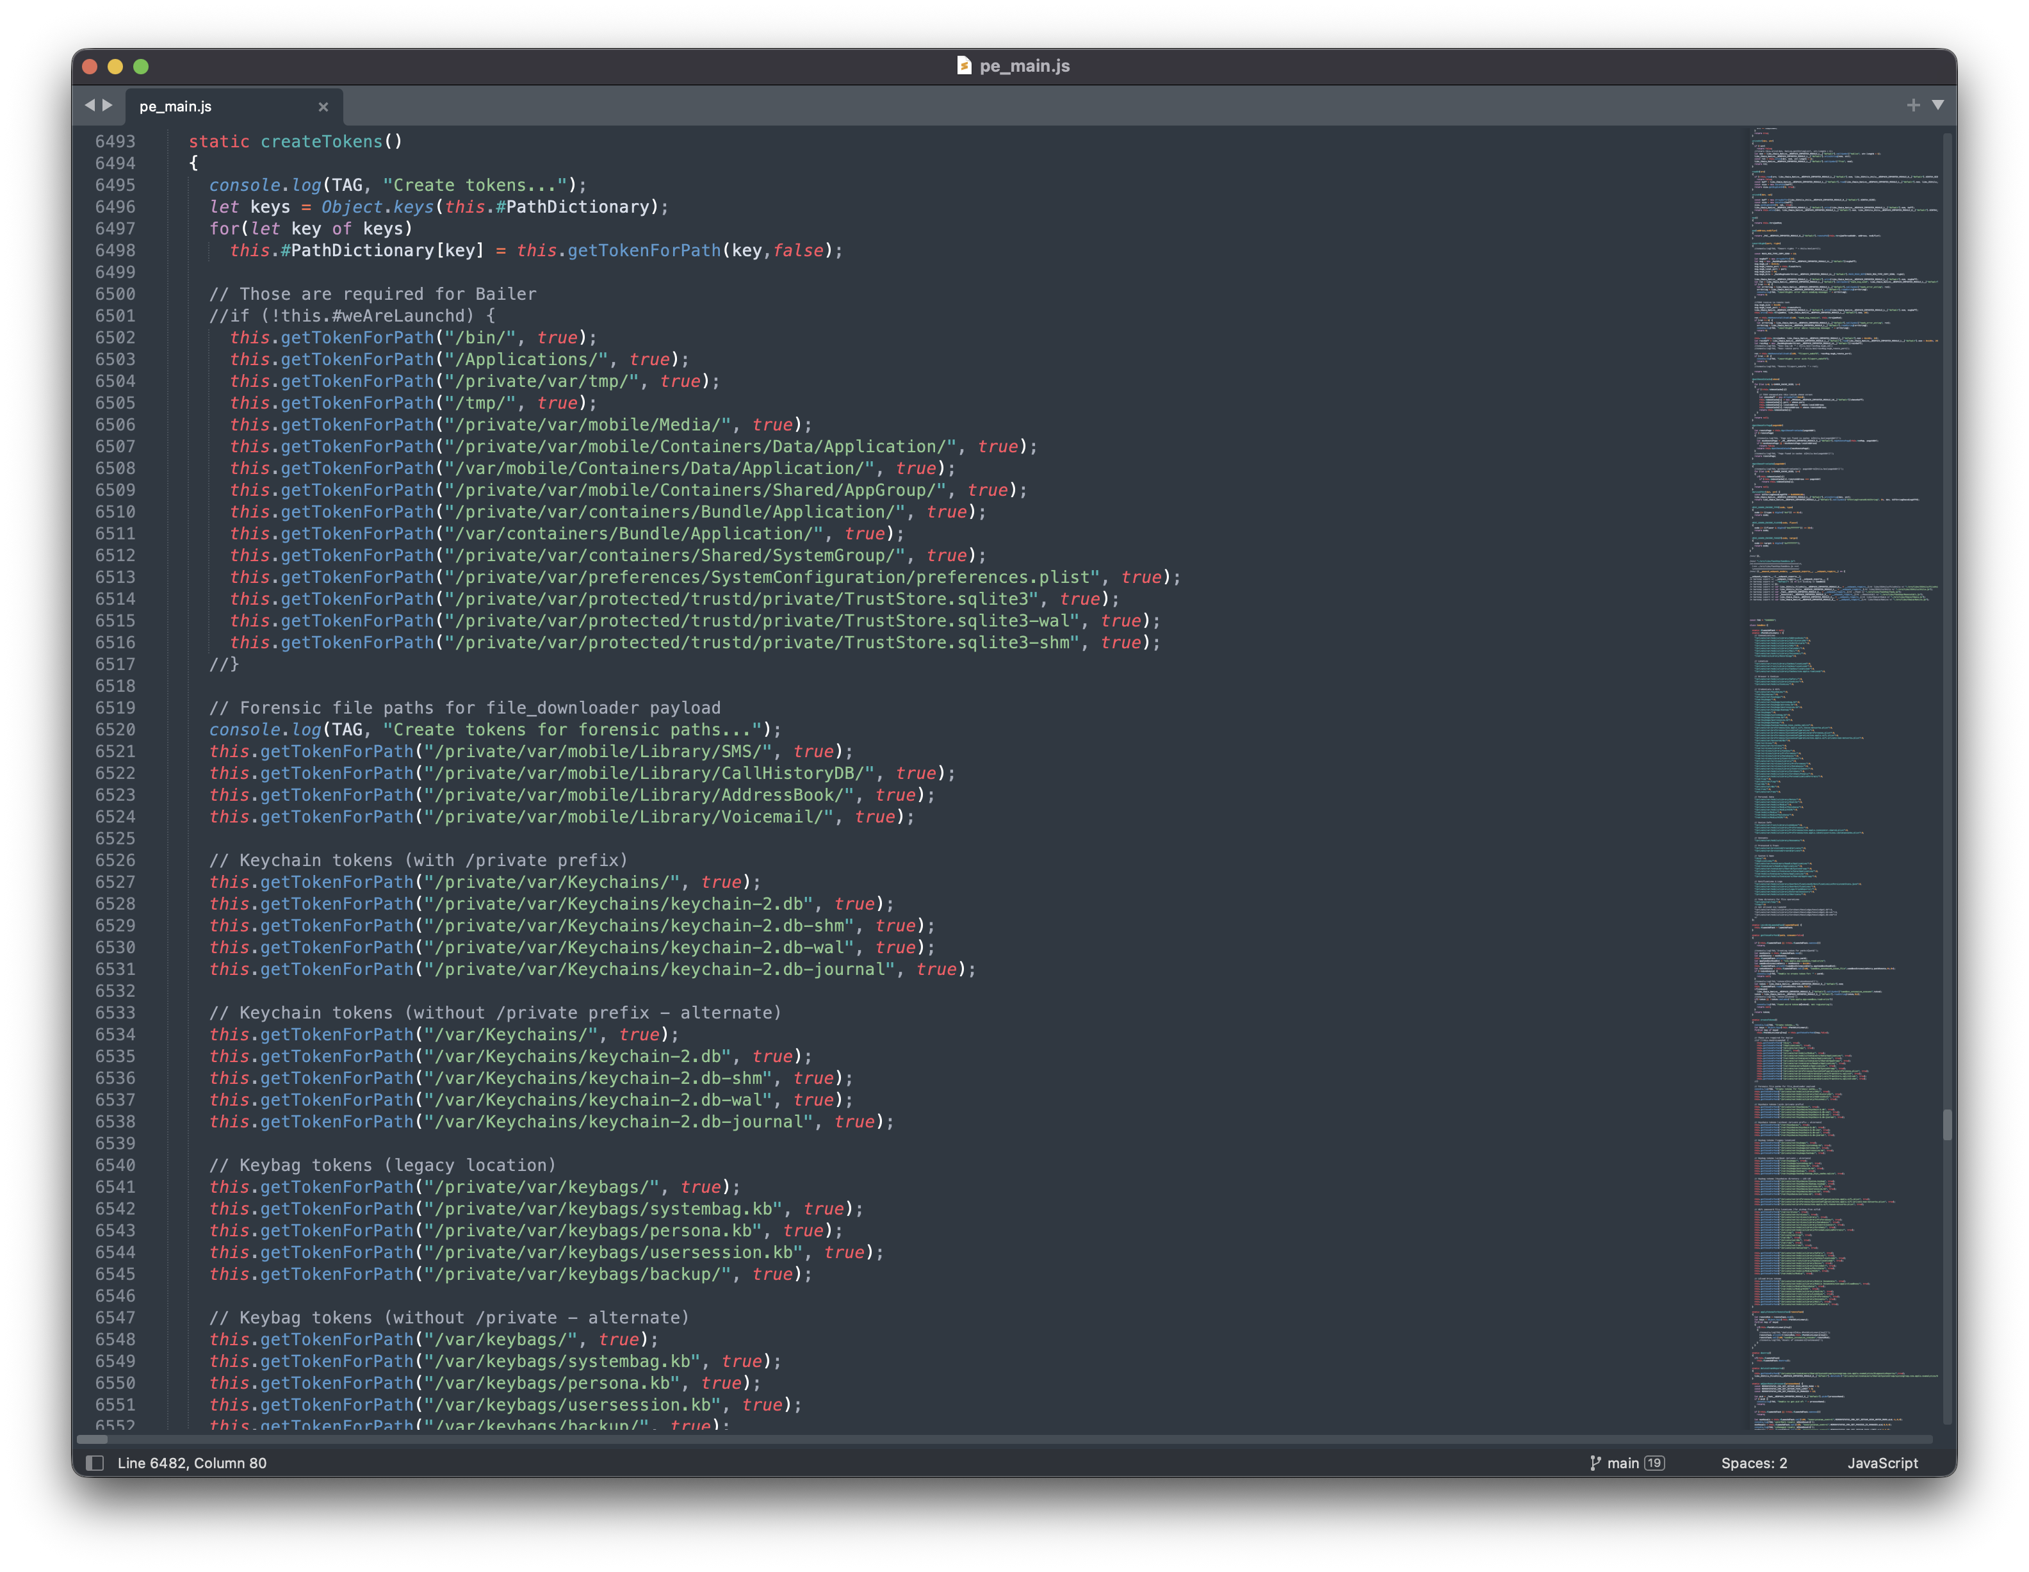Toggle the sidebar icon in status bar
The width and height of the screenshot is (2029, 1572).
point(95,1462)
